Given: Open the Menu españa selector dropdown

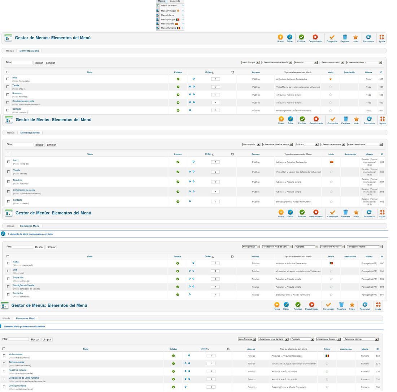Looking at the screenshot, I should [251, 144].
